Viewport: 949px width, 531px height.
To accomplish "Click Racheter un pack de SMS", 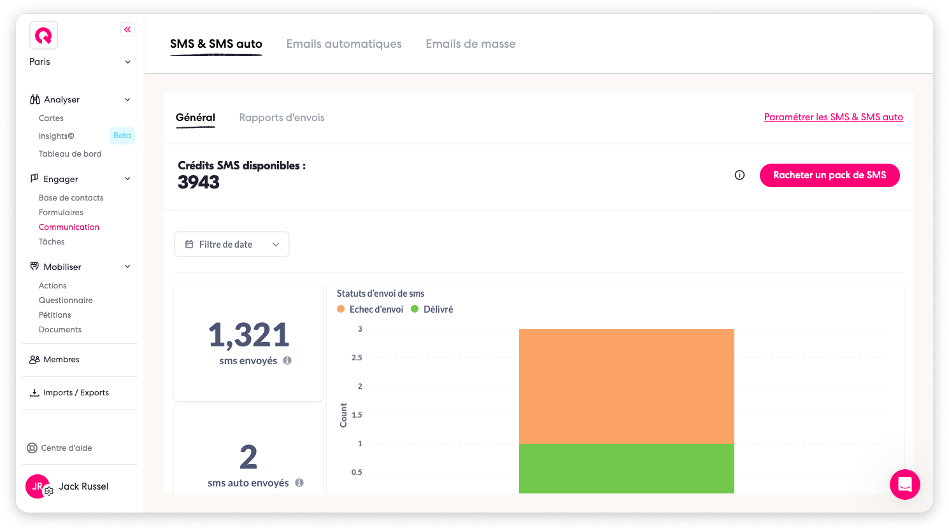I will pos(830,175).
